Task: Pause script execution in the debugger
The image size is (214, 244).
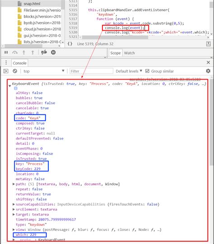Action: point(6,52)
